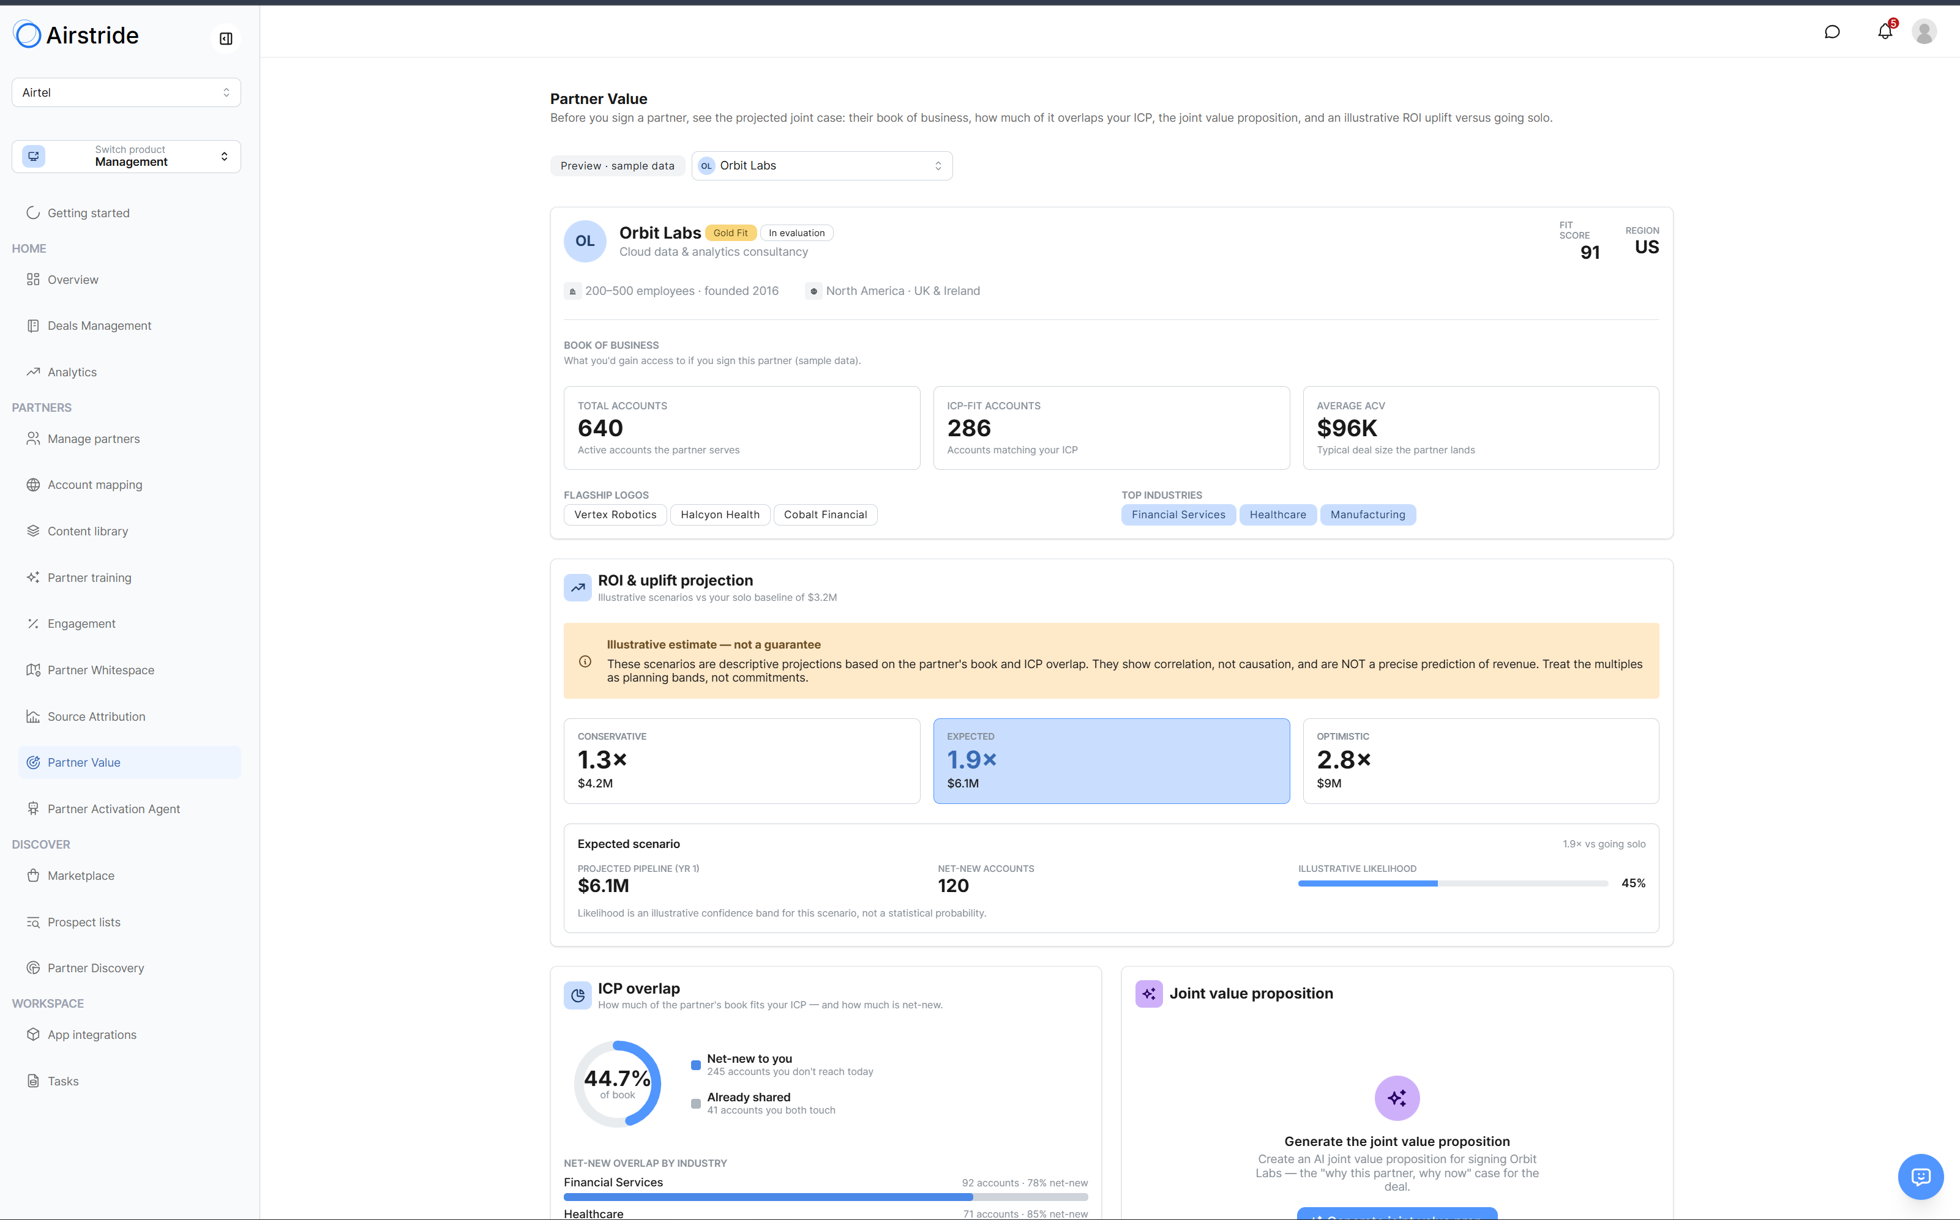The height and width of the screenshot is (1220, 1960).
Task: Click the Partner Whitespace map icon
Action: 33,670
